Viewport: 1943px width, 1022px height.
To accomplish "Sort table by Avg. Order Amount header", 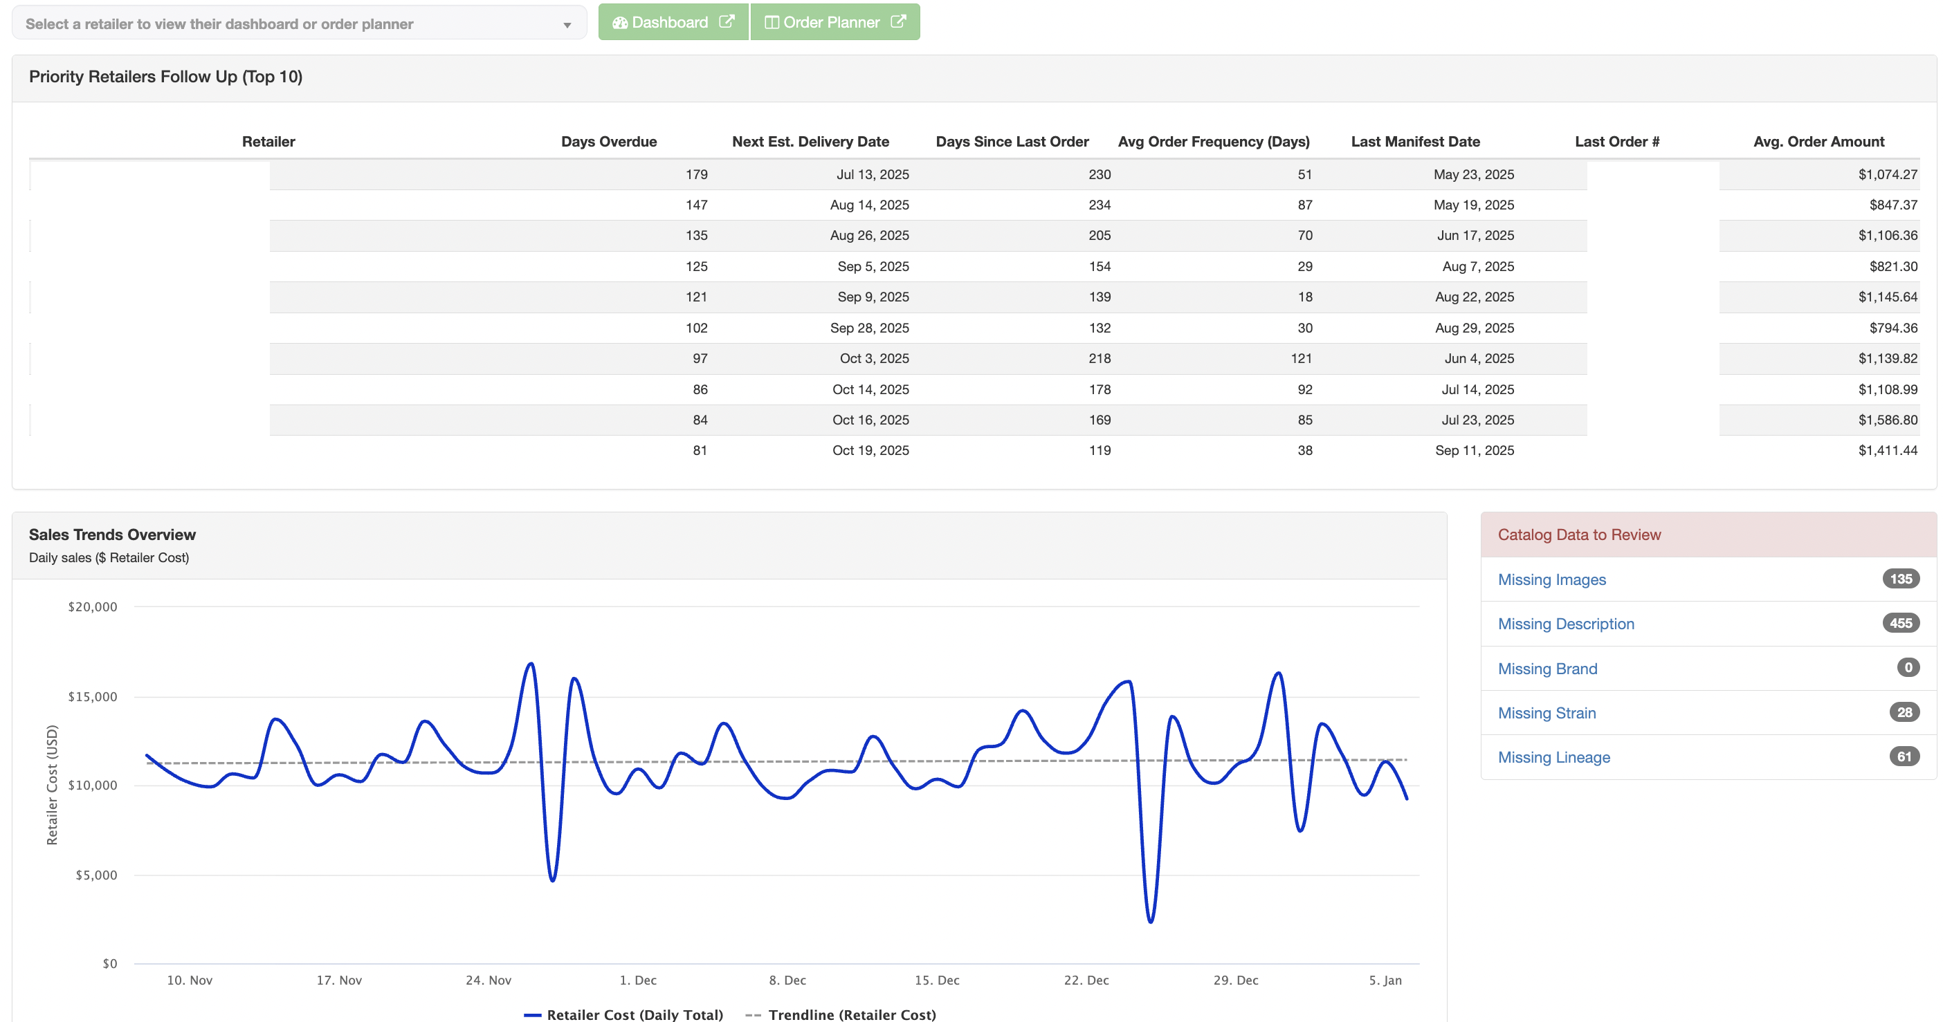I will point(1818,142).
